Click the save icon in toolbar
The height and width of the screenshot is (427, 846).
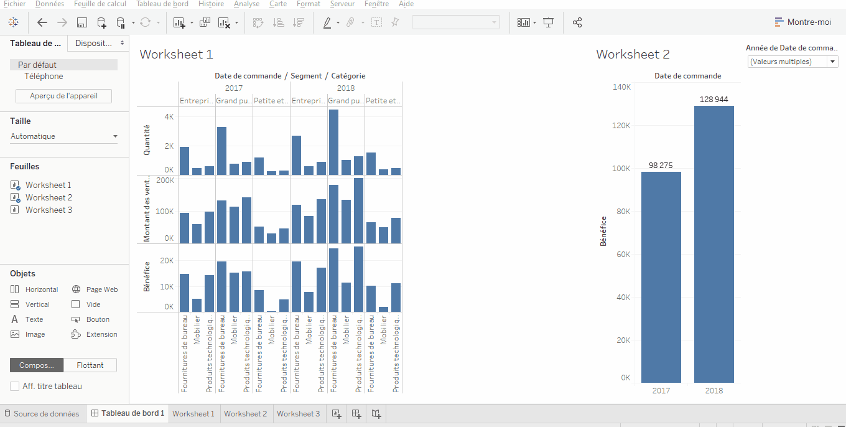[81, 22]
